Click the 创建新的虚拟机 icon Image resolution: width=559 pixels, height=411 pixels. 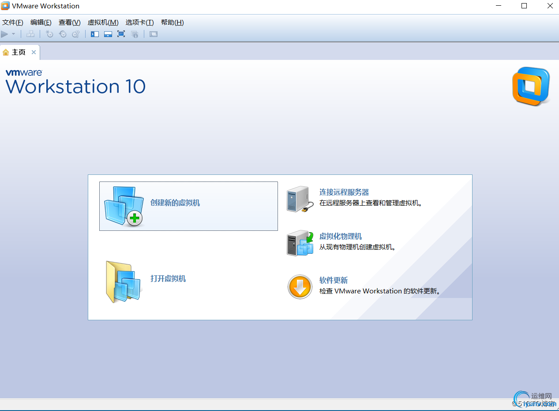point(124,206)
